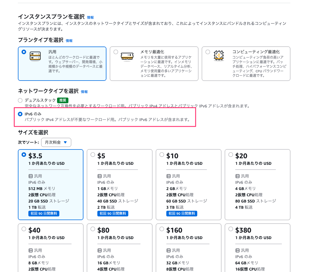Click the 推奨 badge next to デュアルスタック
Screen dimensions: 319x272
coord(63,100)
